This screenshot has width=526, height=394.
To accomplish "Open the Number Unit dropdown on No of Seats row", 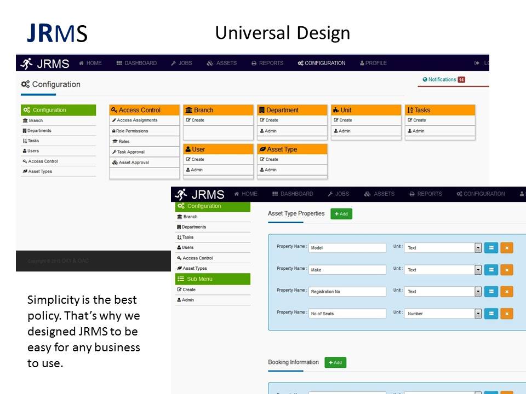I will (x=443, y=314).
